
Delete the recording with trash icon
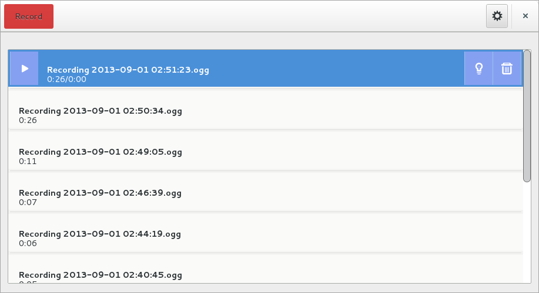(507, 69)
